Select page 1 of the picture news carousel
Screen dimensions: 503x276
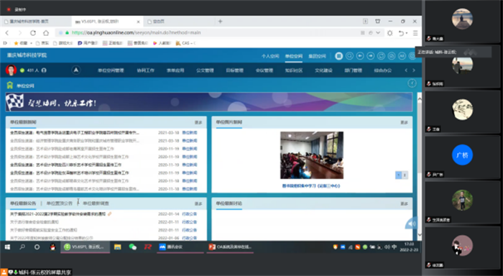(x=398, y=175)
